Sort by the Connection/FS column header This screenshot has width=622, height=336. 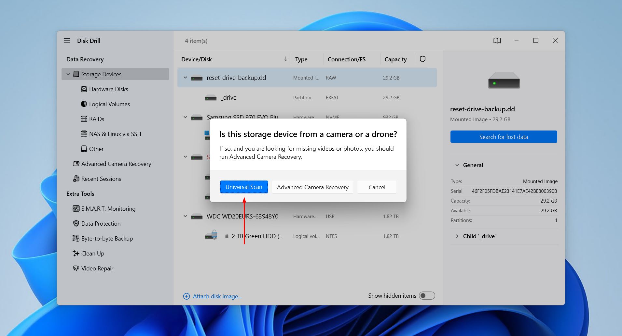click(x=346, y=59)
